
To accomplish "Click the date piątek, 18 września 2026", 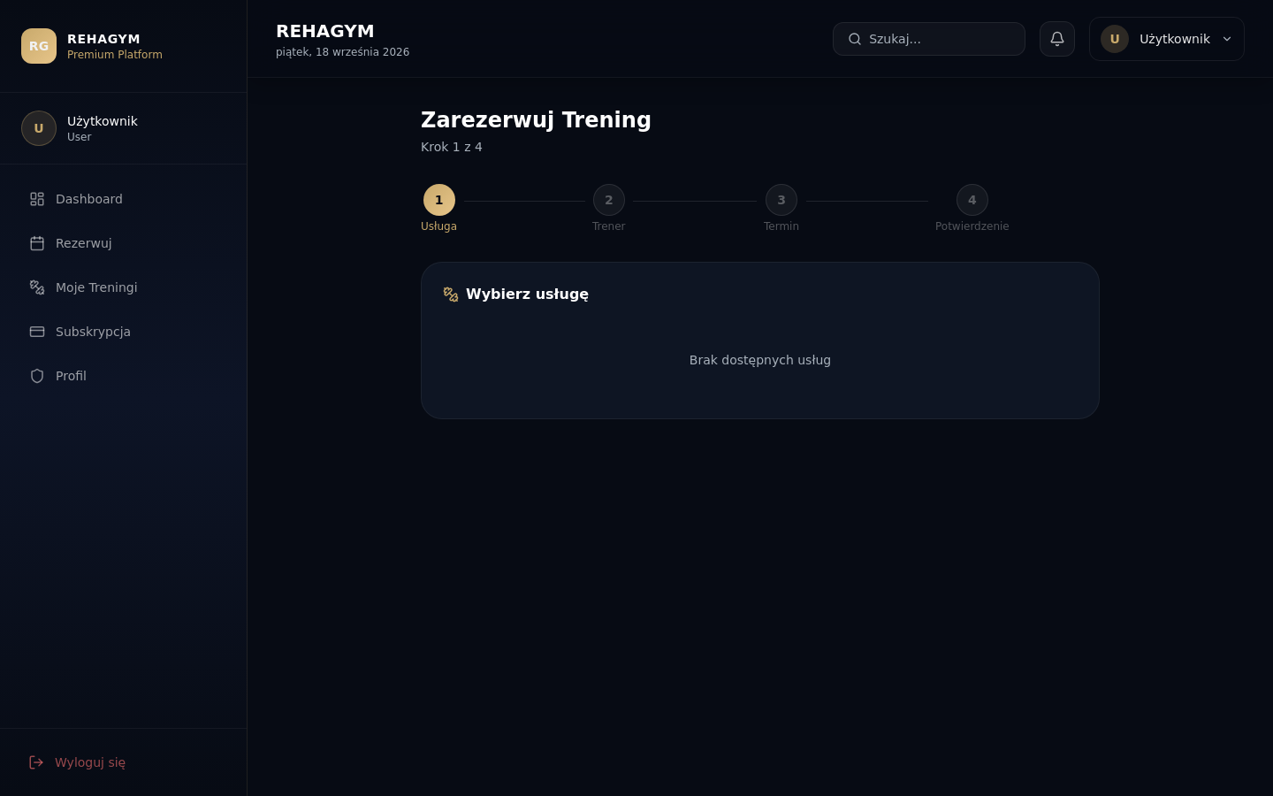I will pos(342,52).
